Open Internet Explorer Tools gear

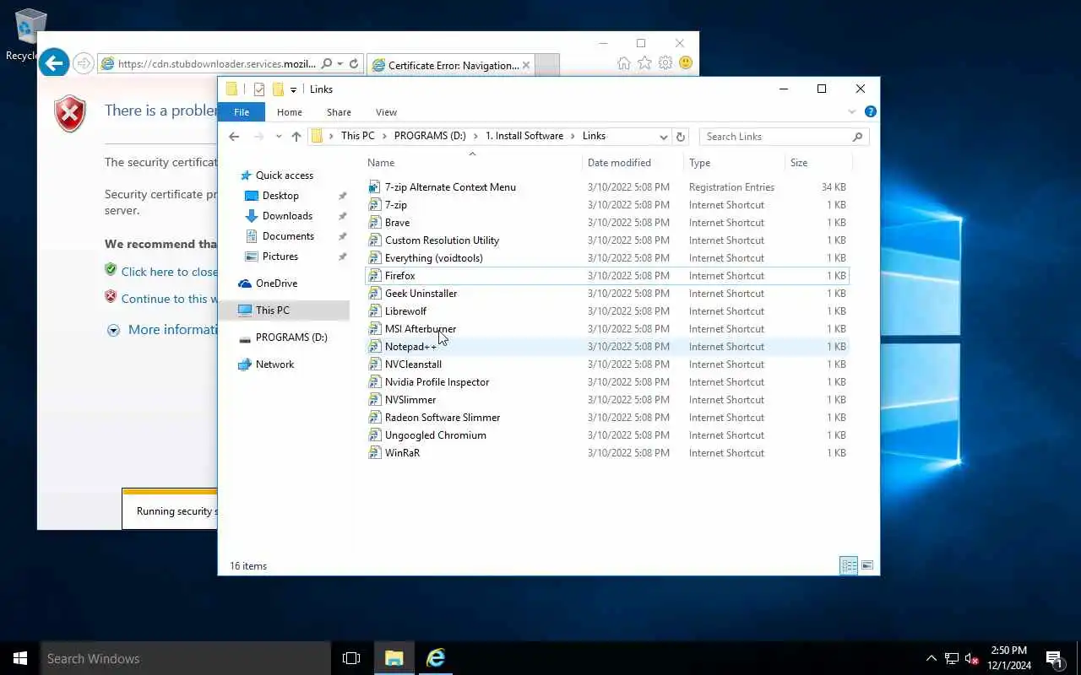coord(665,63)
